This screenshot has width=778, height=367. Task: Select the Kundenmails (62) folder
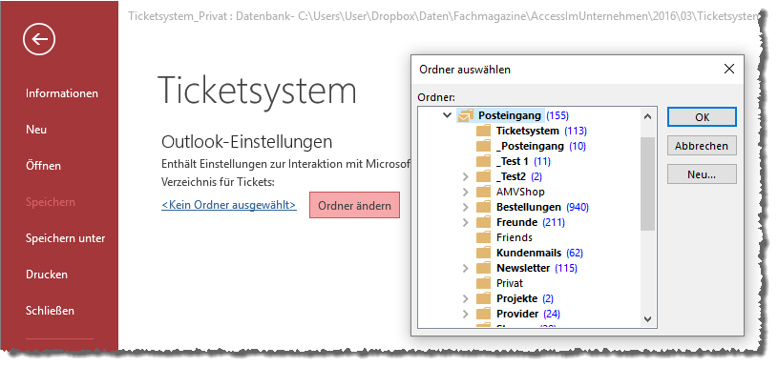tap(539, 253)
